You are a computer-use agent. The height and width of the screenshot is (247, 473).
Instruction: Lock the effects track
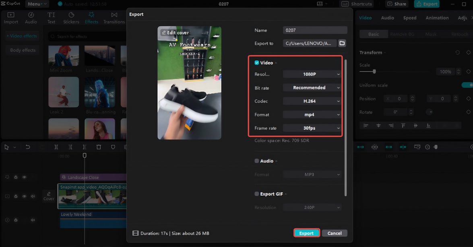pos(16,177)
